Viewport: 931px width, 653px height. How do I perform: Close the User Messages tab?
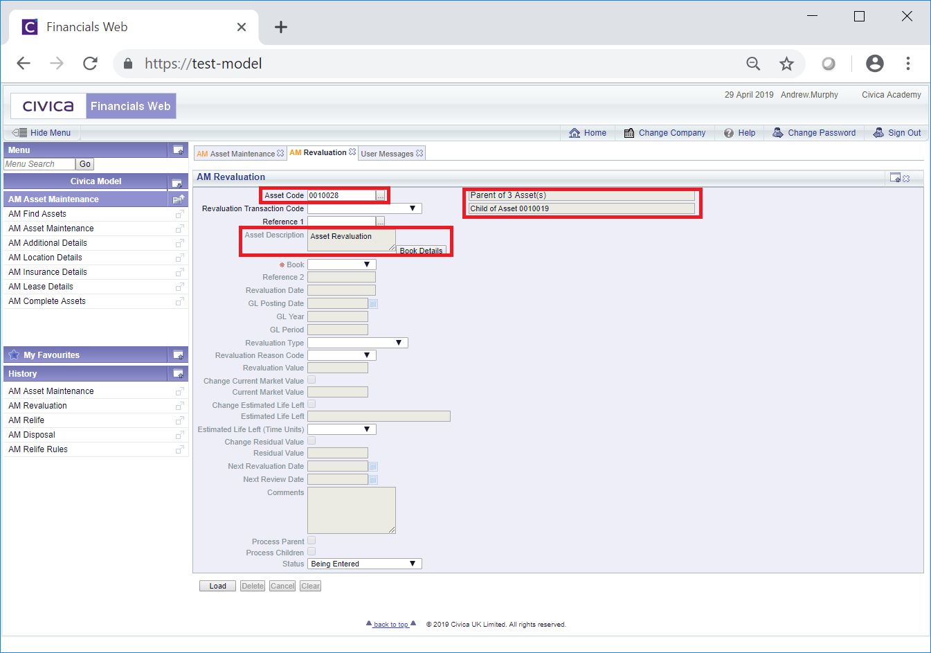(x=419, y=154)
